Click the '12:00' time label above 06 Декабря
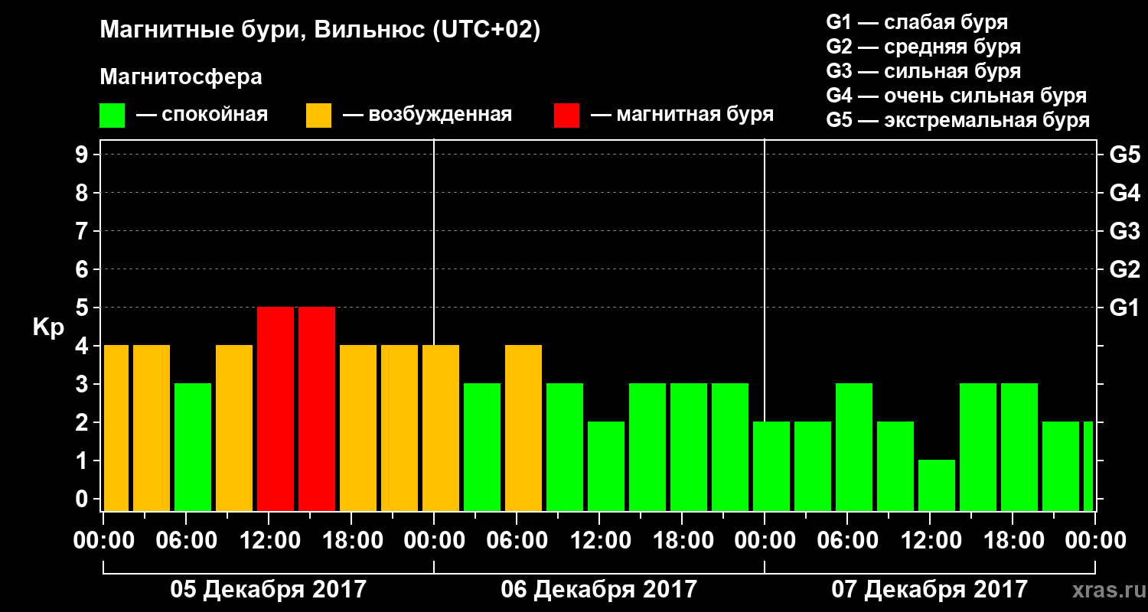This screenshot has height=612, width=1148. click(599, 541)
